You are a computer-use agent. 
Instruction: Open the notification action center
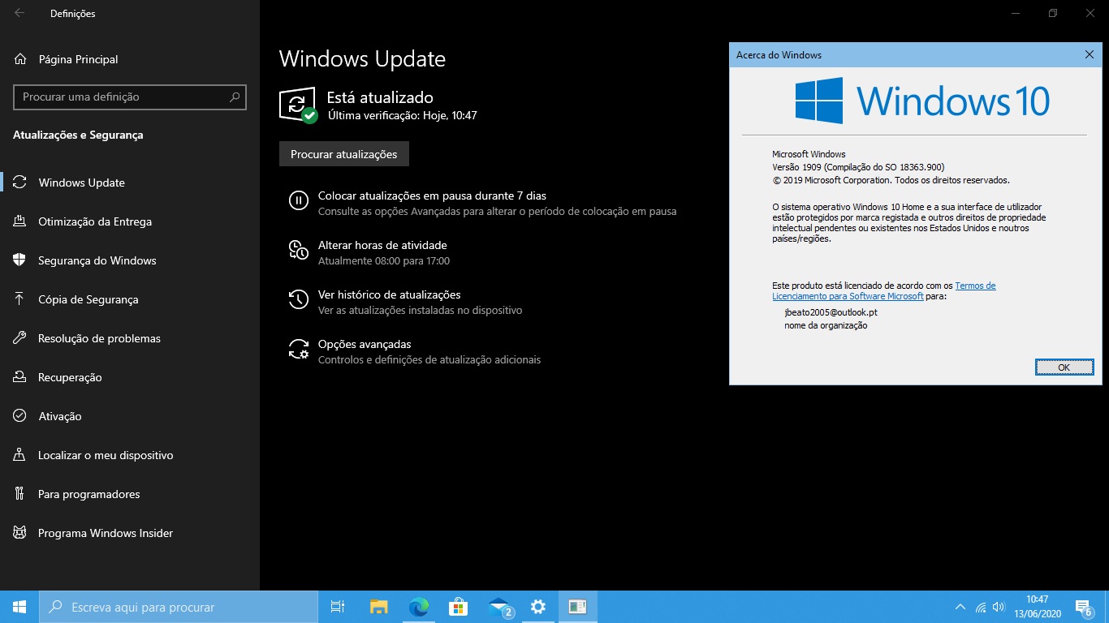(x=1083, y=607)
